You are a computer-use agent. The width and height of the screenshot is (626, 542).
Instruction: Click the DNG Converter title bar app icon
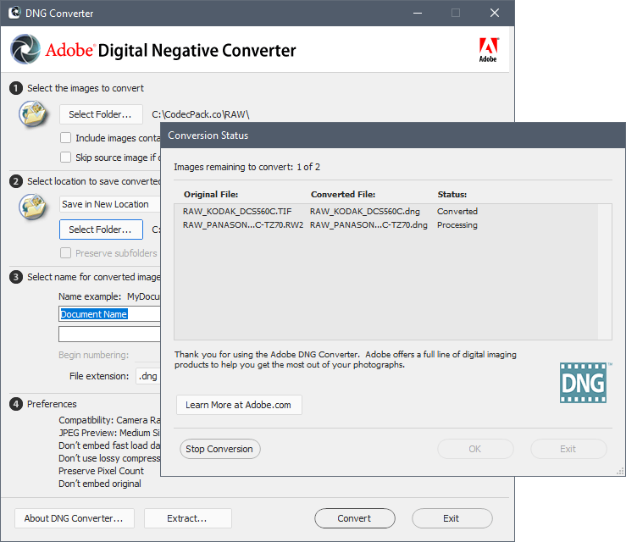point(14,13)
